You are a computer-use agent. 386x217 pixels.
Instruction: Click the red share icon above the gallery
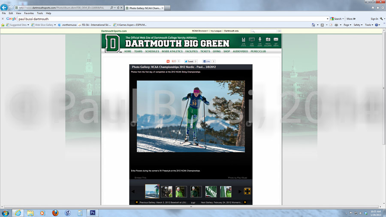(x=168, y=61)
